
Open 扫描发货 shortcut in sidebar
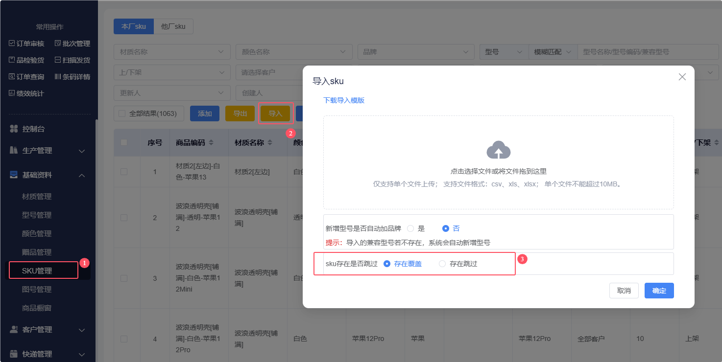[x=72, y=60]
